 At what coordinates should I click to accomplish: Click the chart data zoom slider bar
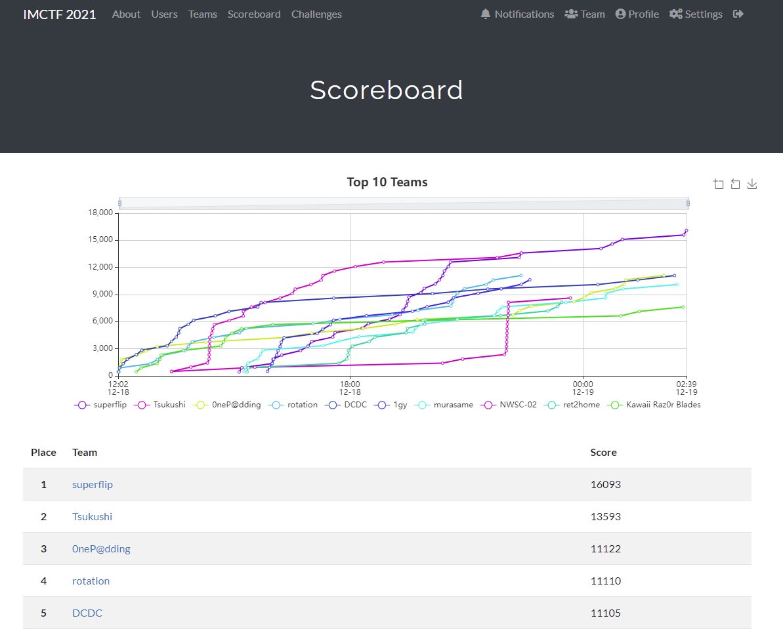[404, 203]
